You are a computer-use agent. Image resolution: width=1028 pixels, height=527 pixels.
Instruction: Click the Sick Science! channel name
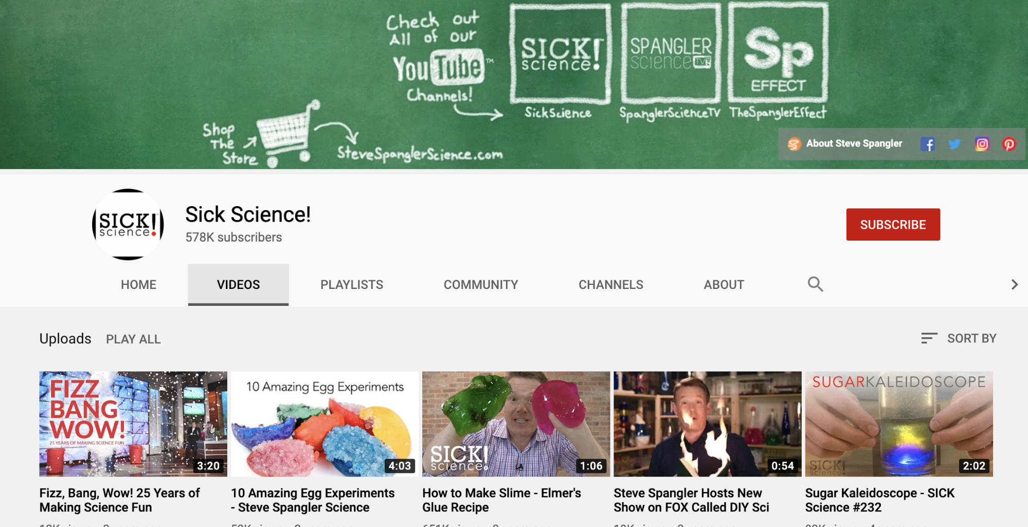pos(248,214)
